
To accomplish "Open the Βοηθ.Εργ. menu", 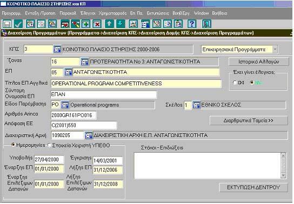I will (x=181, y=13).
